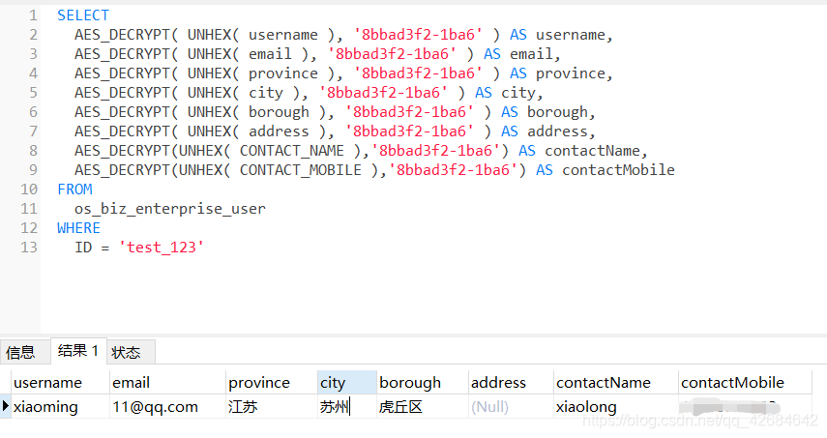This screenshot has height=438, width=827.
Task: Click the 苏州 city cell being edited
Action: tap(346, 406)
